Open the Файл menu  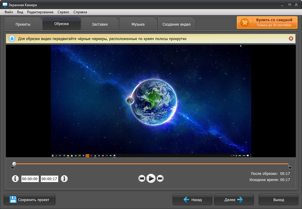[x=9, y=12]
